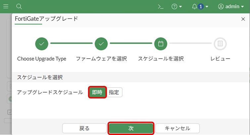This screenshot has height=135, width=250.
Task: Click the レビュー step icon
Action: [x=220, y=43]
